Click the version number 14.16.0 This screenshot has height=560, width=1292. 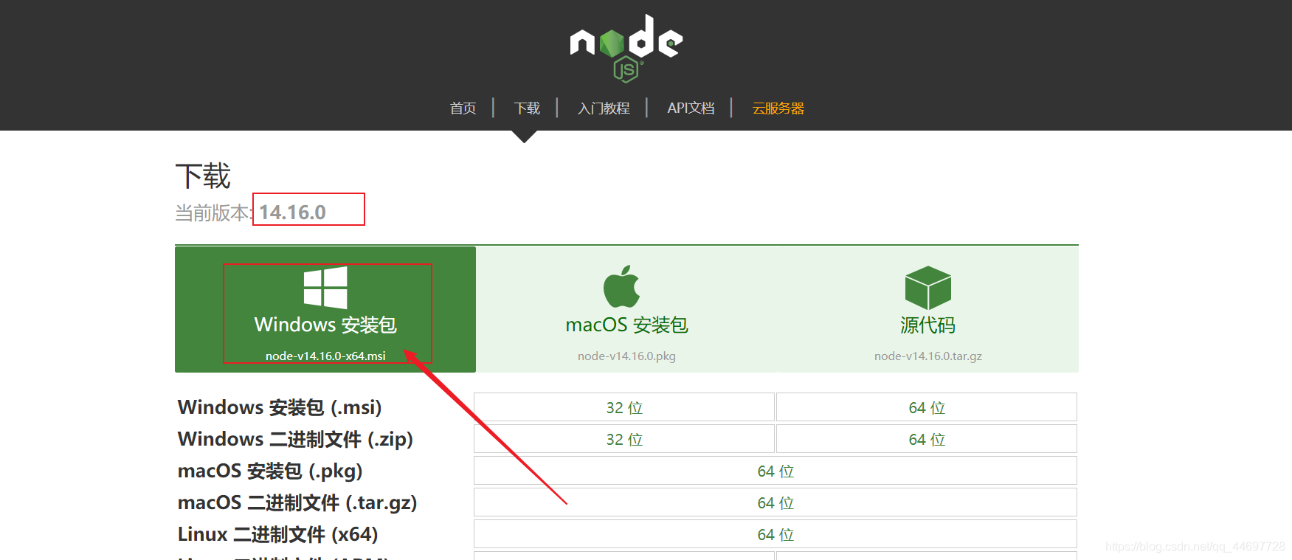tap(292, 212)
